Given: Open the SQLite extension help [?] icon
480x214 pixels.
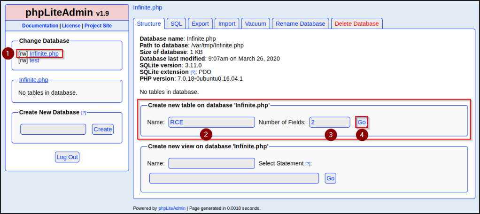Looking at the screenshot, I should tap(193, 72).
